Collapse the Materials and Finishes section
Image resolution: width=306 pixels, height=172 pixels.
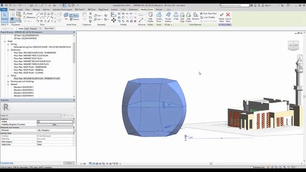(74, 128)
